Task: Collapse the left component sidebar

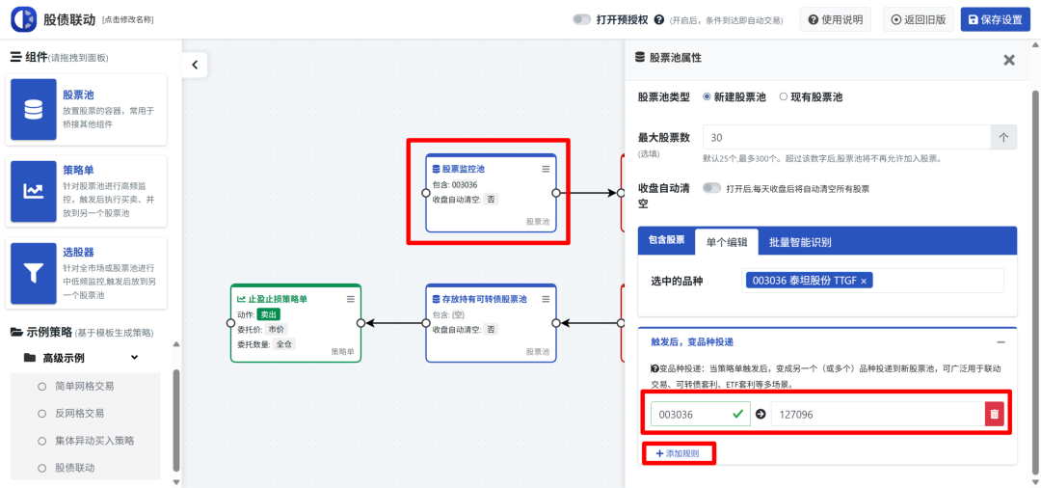Action: click(x=195, y=65)
